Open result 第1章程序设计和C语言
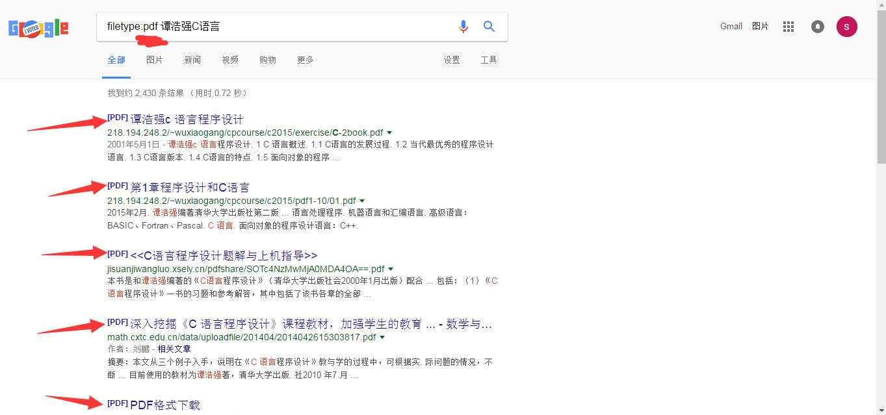Screen dimensions: 886x415 pyautogui.click(x=190, y=188)
